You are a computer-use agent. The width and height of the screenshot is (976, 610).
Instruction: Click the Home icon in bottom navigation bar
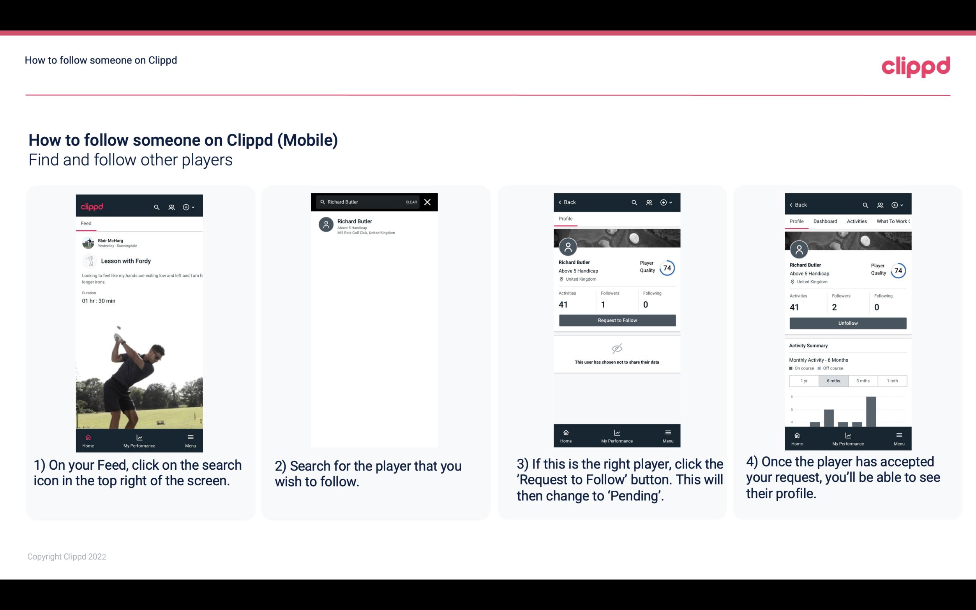pyautogui.click(x=88, y=437)
